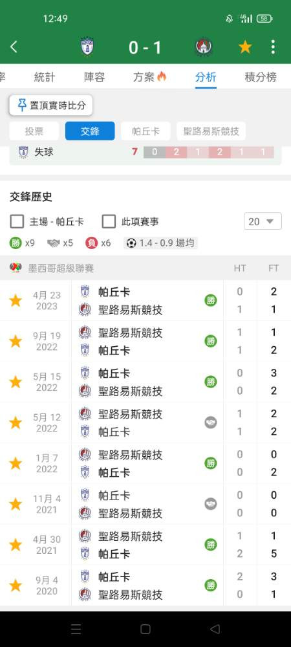Image resolution: width=291 pixels, height=647 pixels.
Task: Select the 投票 chip button
Action: pos(34,131)
